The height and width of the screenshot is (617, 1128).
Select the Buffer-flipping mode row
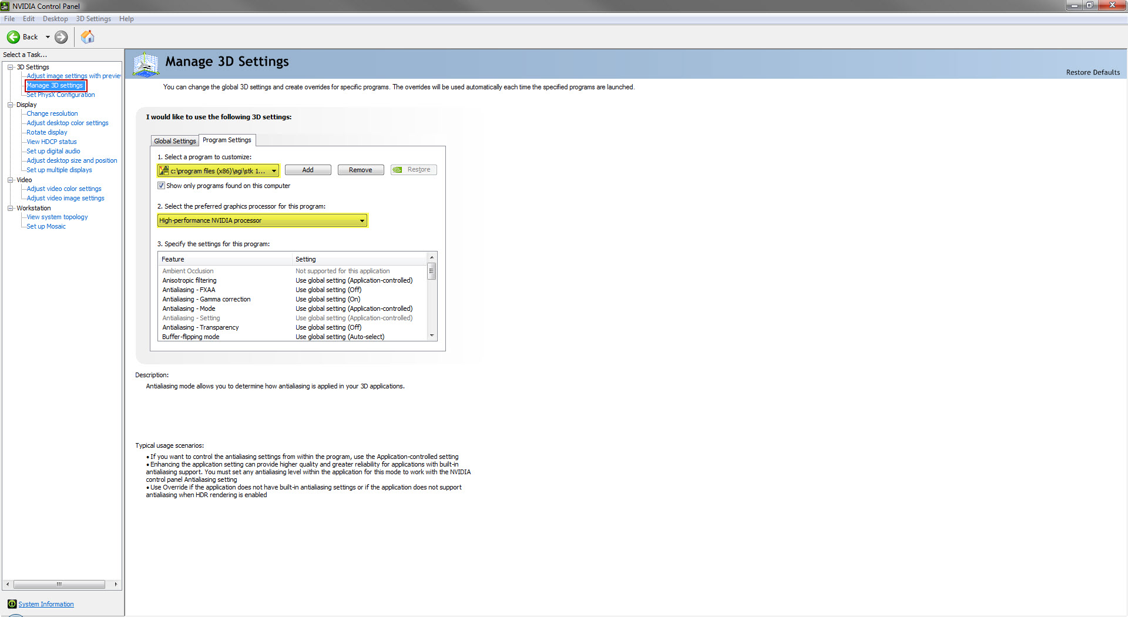point(293,337)
